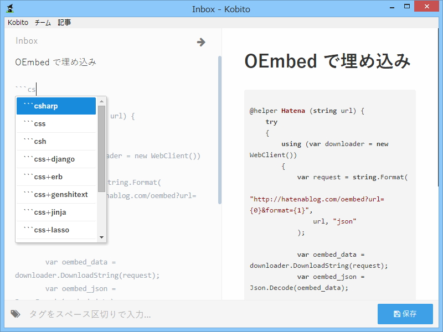443x332 pixels.
Task: Choose ```css+erb from suggestions
Action: (x=56, y=177)
